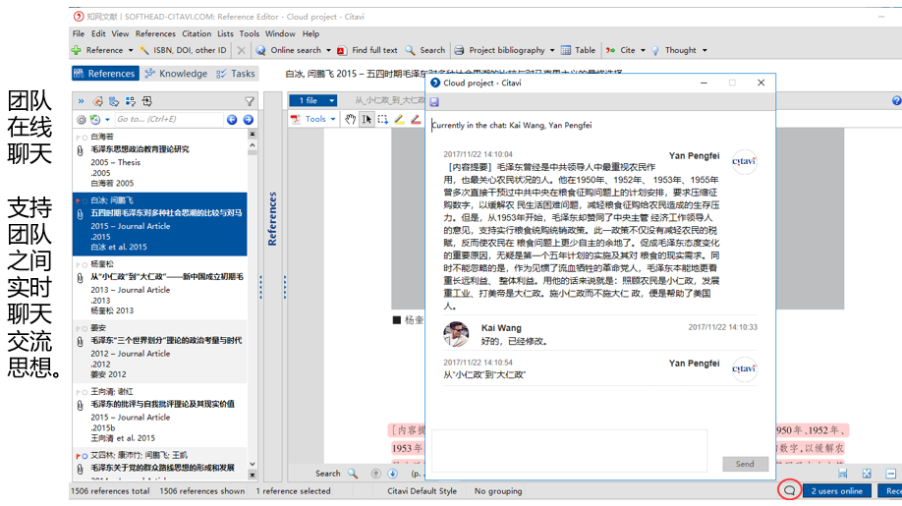Click the save icon in chat window
The height and width of the screenshot is (506, 902).
pyautogui.click(x=434, y=102)
